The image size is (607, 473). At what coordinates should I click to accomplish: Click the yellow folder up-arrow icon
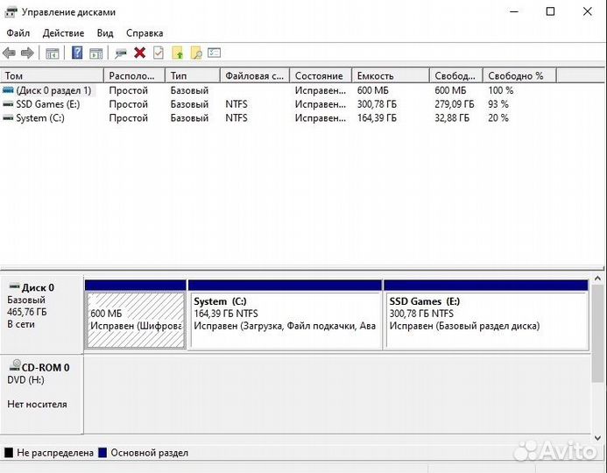point(177,53)
